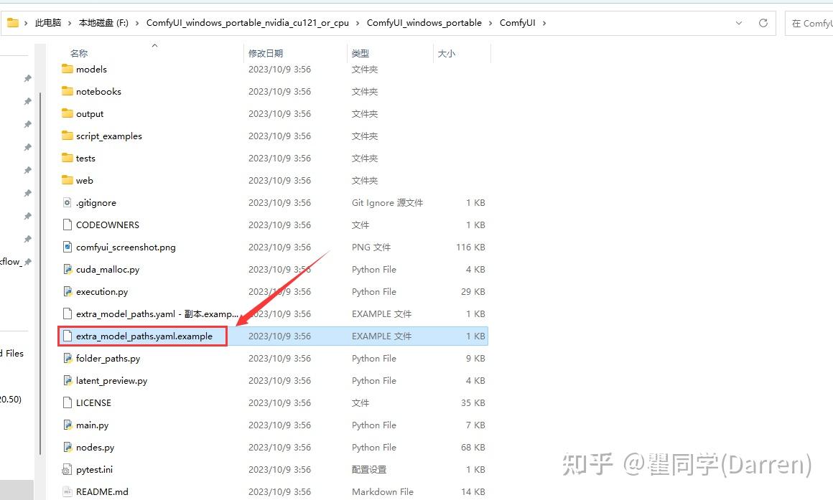Click the navigation pane vertical scrollbar

[40, 273]
